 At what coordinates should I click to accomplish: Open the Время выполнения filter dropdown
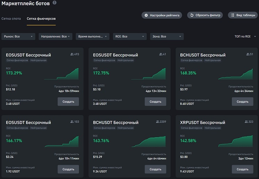[x=92, y=36]
